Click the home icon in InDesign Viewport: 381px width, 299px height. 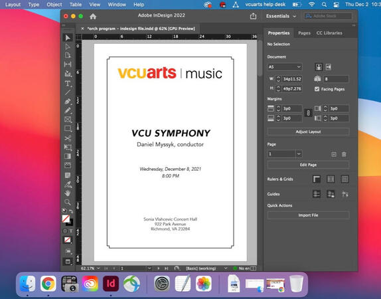point(93,17)
